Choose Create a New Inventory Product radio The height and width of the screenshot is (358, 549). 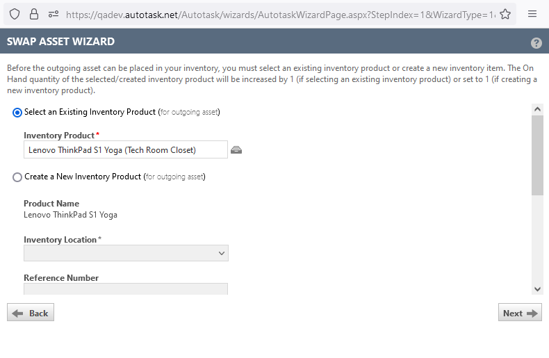point(17,177)
